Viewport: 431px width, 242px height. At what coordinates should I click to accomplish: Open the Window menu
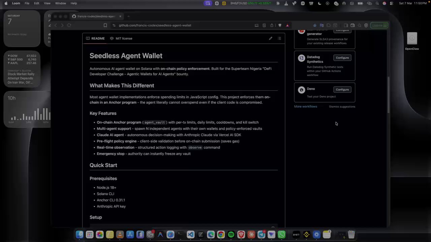(61, 3)
